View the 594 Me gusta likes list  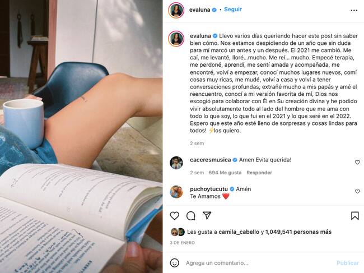(225, 173)
